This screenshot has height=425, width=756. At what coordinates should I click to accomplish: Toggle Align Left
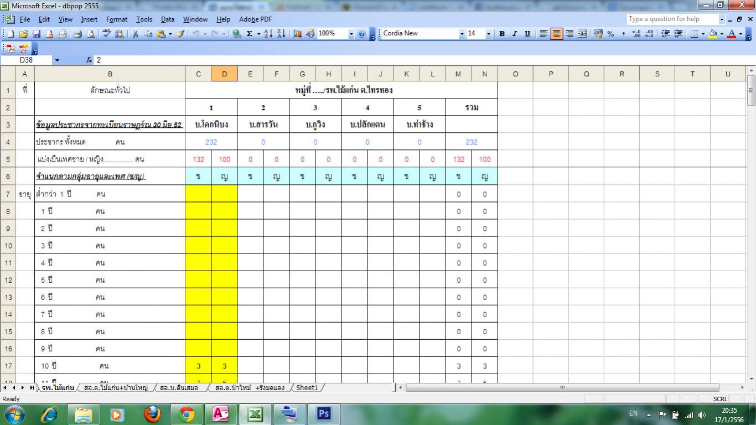click(x=543, y=34)
